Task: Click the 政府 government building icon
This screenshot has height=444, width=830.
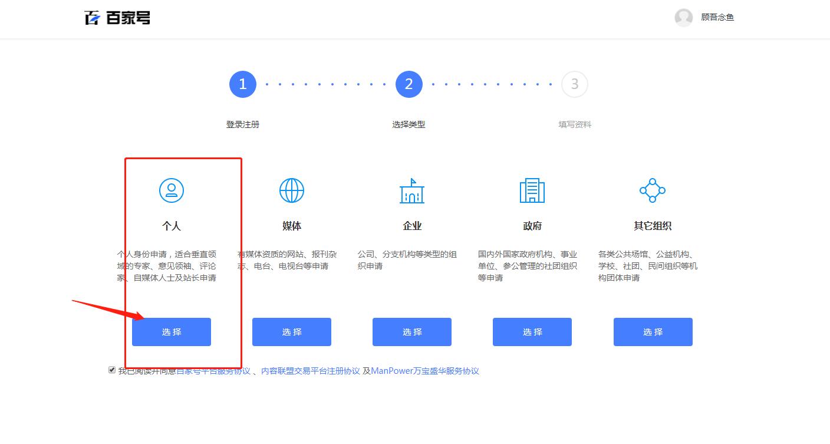Action: (x=532, y=190)
